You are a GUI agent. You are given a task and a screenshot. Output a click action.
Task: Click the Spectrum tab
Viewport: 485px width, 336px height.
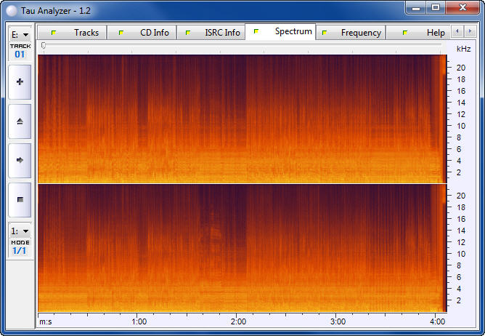click(x=282, y=32)
